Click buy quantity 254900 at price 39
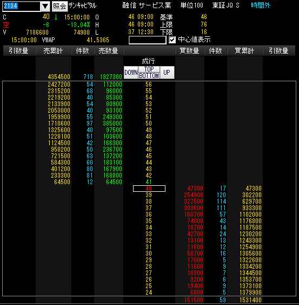 coord(194,195)
